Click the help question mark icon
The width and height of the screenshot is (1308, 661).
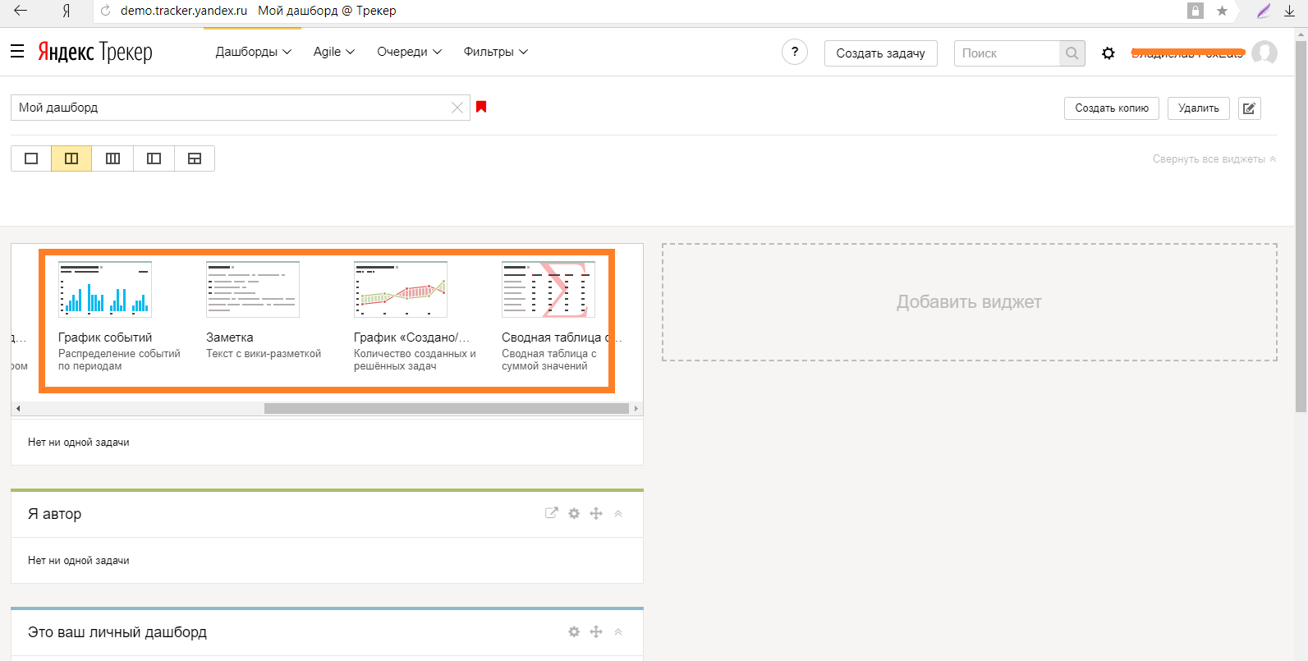click(794, 53)
